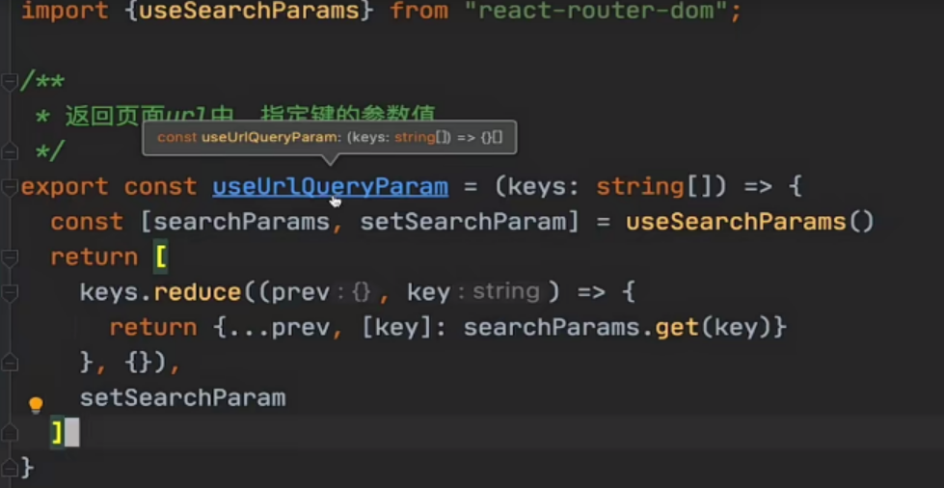Click the "react-router-dom" string literal

coord(596,11)
